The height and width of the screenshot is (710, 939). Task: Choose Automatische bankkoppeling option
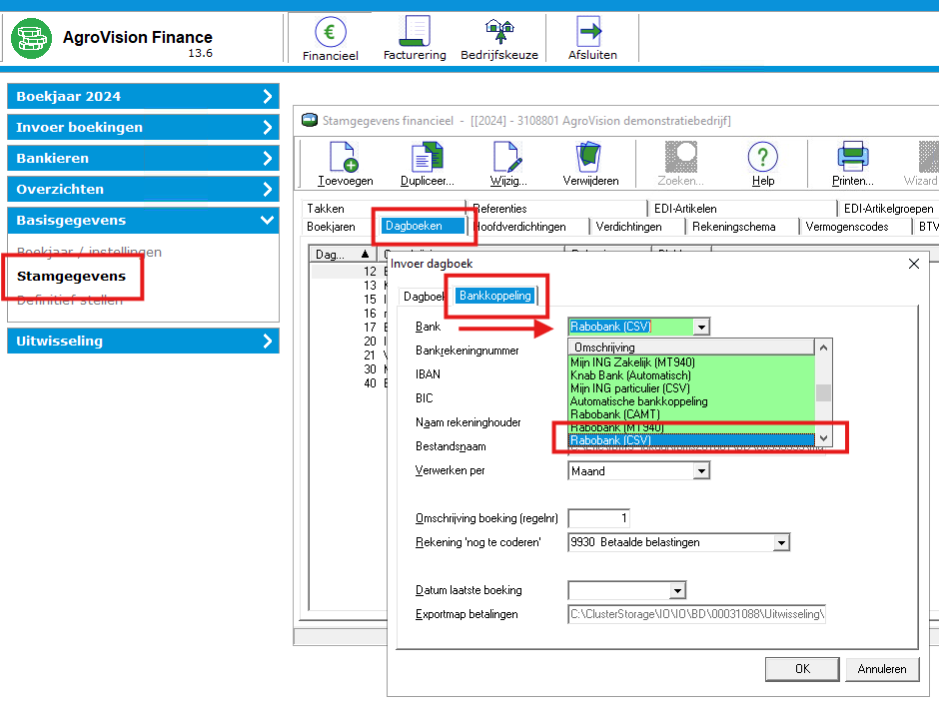pyautogui.click(x=691, y=401)
